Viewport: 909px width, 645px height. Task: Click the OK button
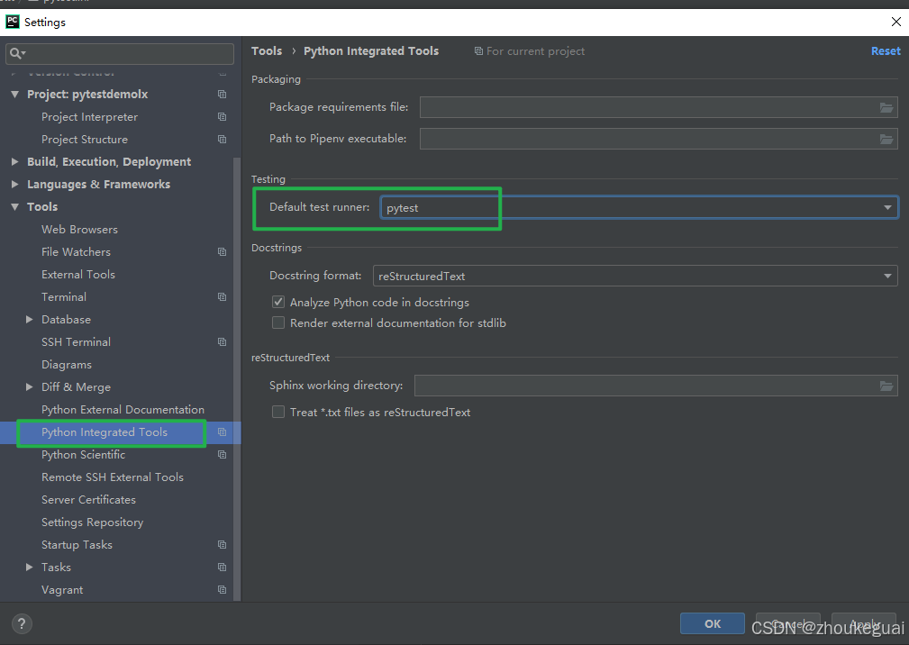[x=713, y=623]
